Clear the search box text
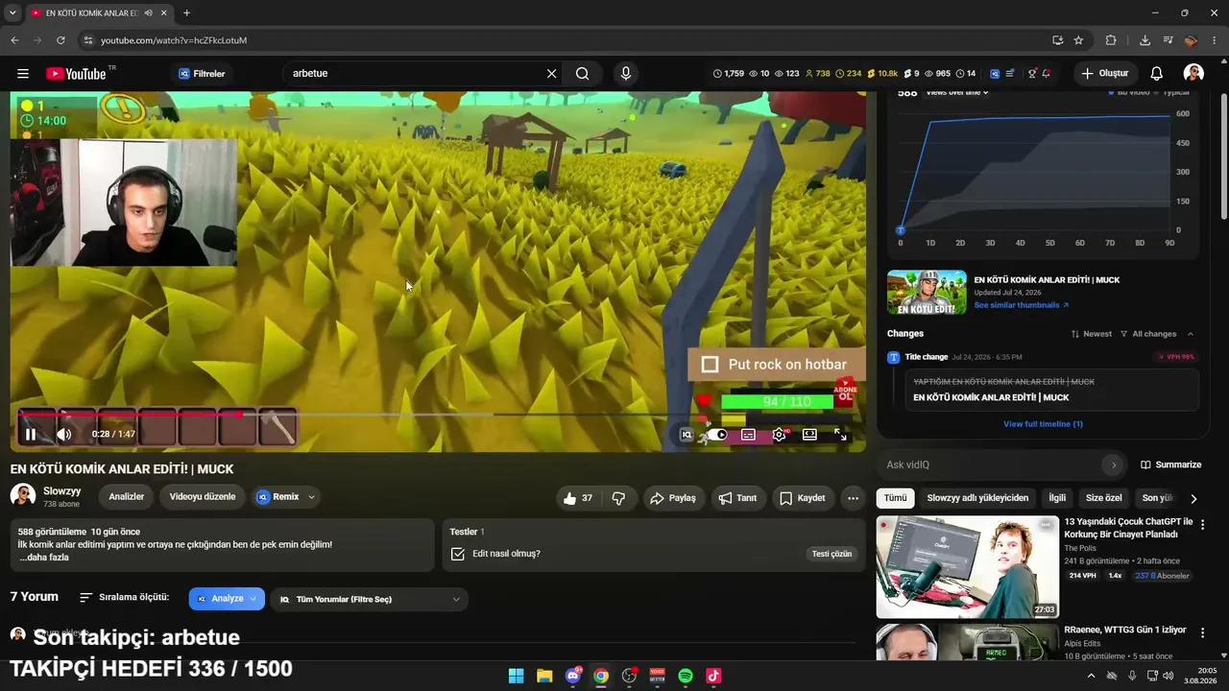 coord(551,74)
